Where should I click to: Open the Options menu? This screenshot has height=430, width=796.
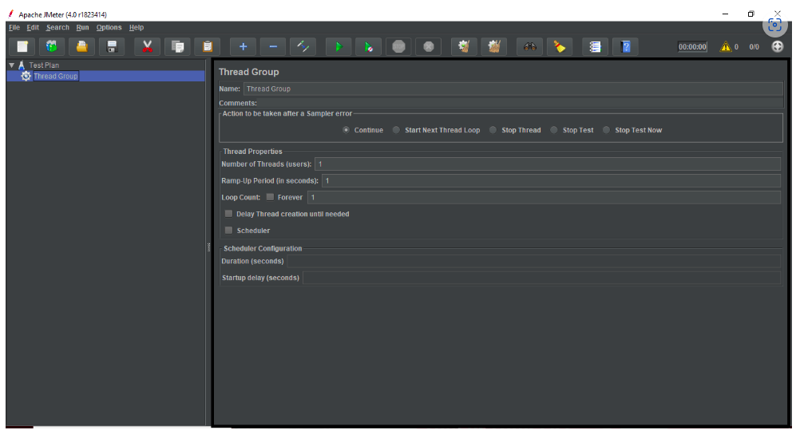coord(109,27)
